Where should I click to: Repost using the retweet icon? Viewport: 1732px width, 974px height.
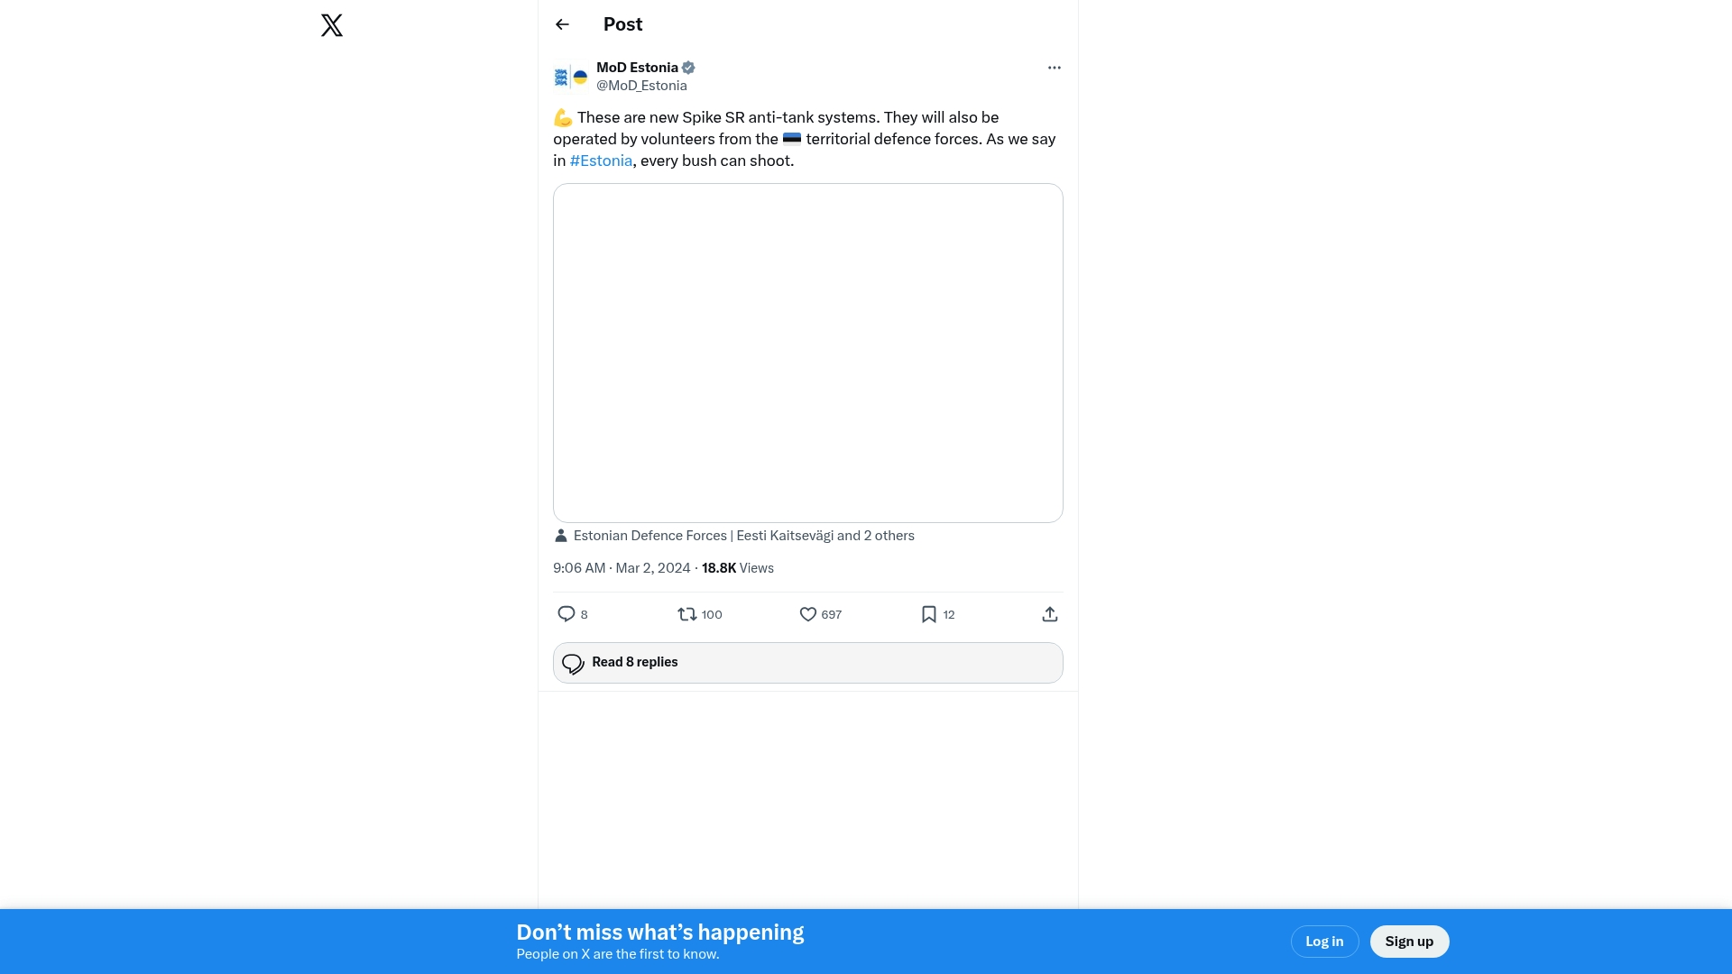click(687, 614)
